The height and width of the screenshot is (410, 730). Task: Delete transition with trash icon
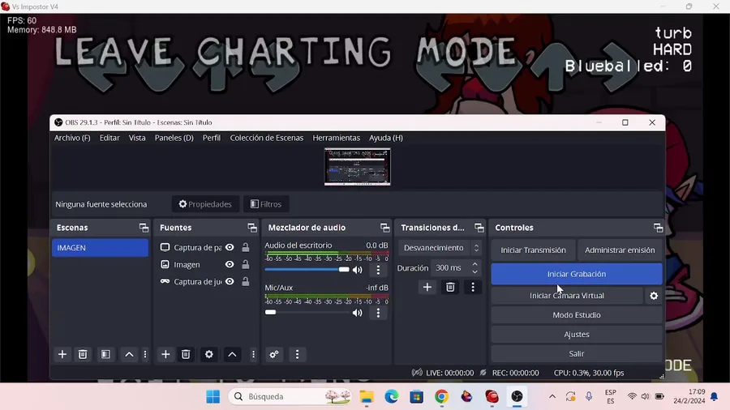pyautogui.click(x=450, y=288)
